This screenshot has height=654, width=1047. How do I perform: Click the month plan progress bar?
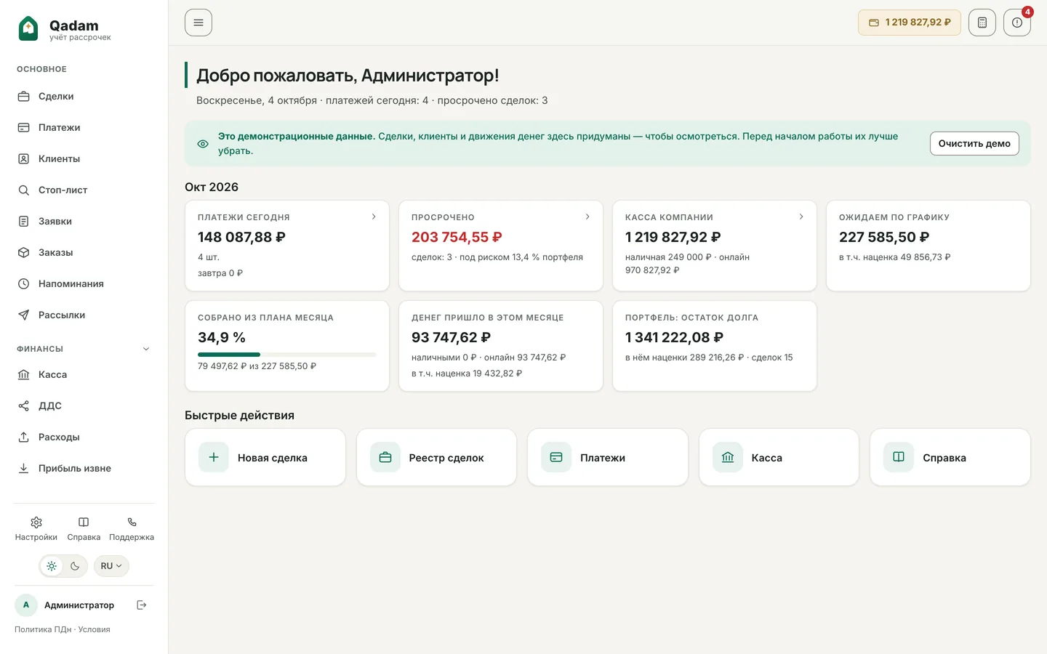(x=286, y=355)
